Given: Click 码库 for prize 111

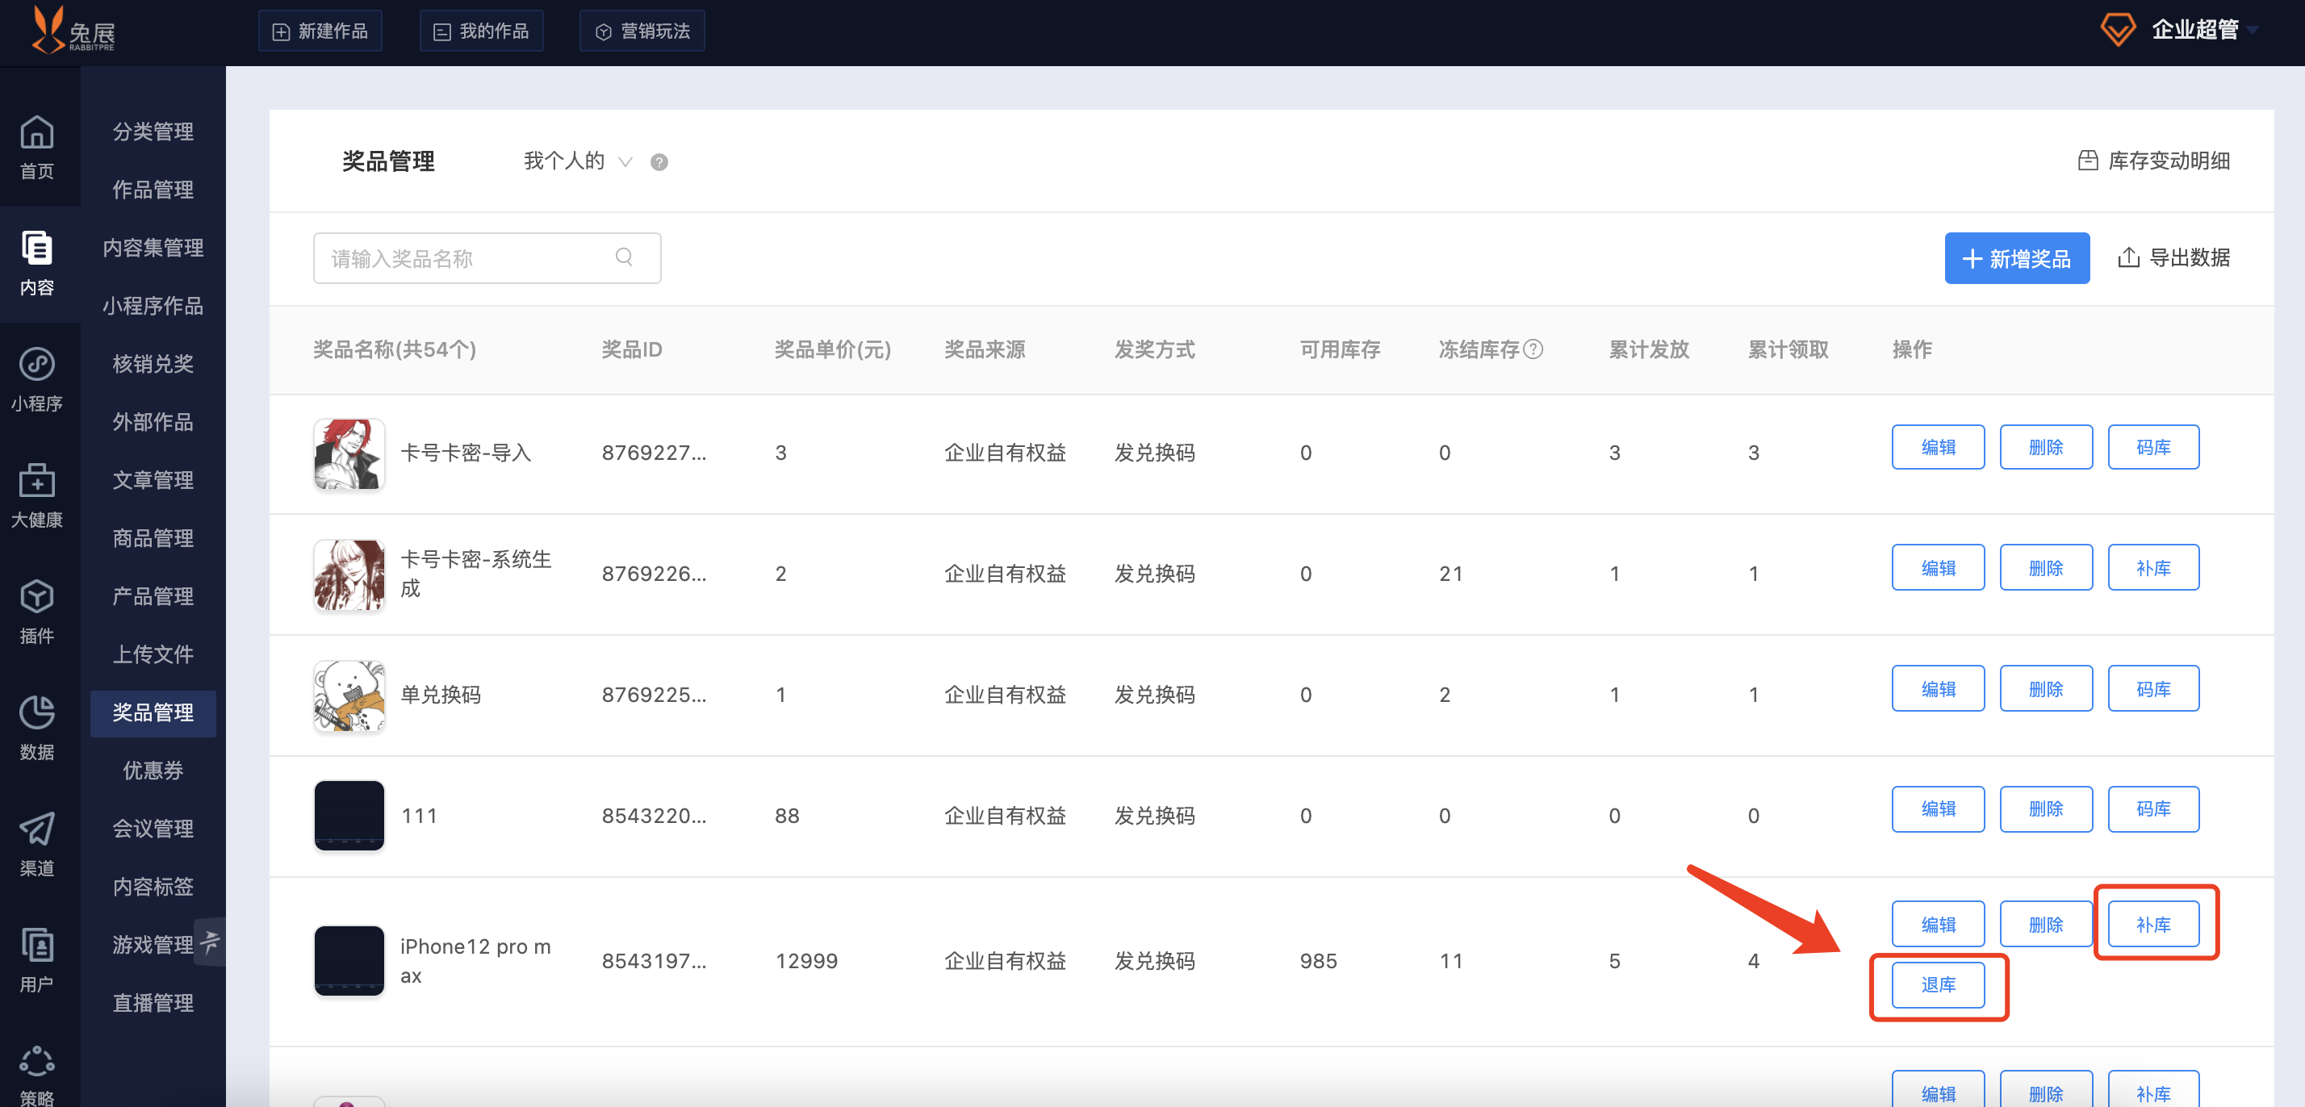Looking at the screenshot, I should [x=2153, y=809].
